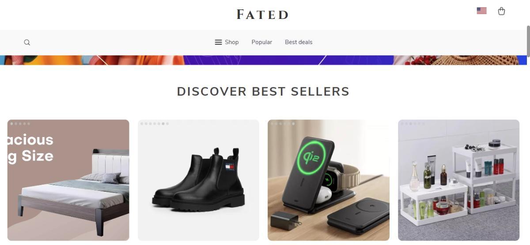Select first carousel dot on organizer image
The height and width of the screenshot is (245, 530).
[402, 124]
